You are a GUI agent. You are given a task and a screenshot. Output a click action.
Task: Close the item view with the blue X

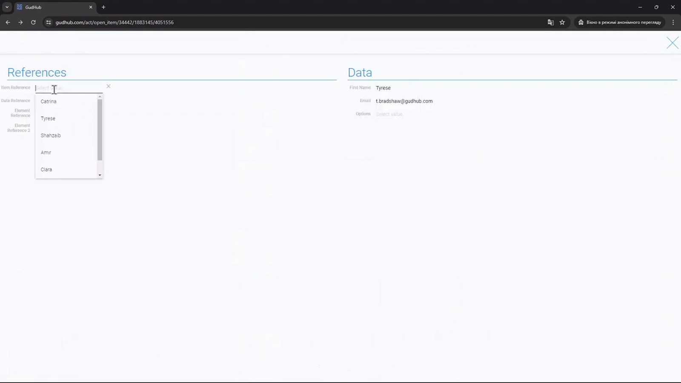(x=672, y=43)
